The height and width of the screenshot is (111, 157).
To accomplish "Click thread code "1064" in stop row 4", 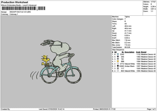I will pyautogui.click(x=138, y=62).
